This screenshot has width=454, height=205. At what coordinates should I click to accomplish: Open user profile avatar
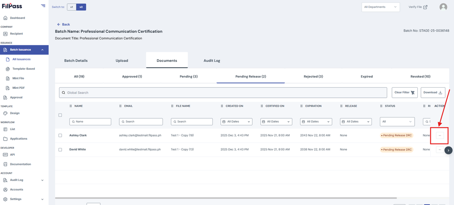tap(443, 7)
